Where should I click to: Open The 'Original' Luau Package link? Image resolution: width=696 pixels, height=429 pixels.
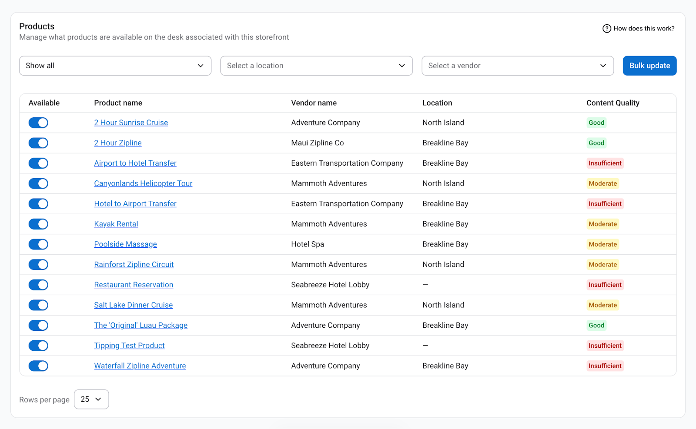[x=141, y=326]
